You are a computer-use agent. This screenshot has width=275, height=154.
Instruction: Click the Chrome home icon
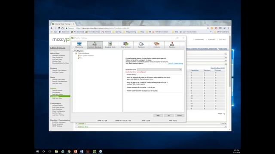pyautogui.click(x=62, y=28)
